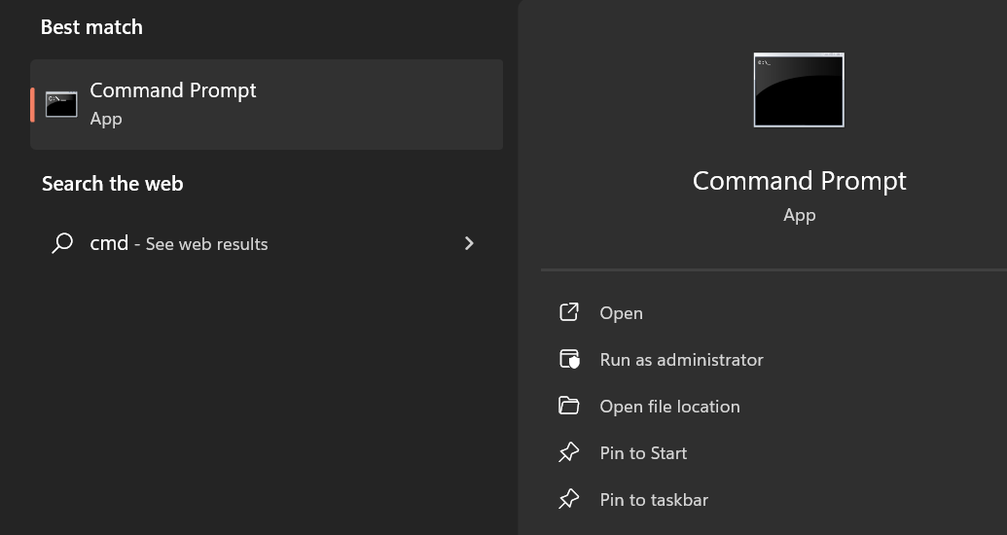
Task: Click the folder icon for Open file location
Action: [x=569, y=406]
